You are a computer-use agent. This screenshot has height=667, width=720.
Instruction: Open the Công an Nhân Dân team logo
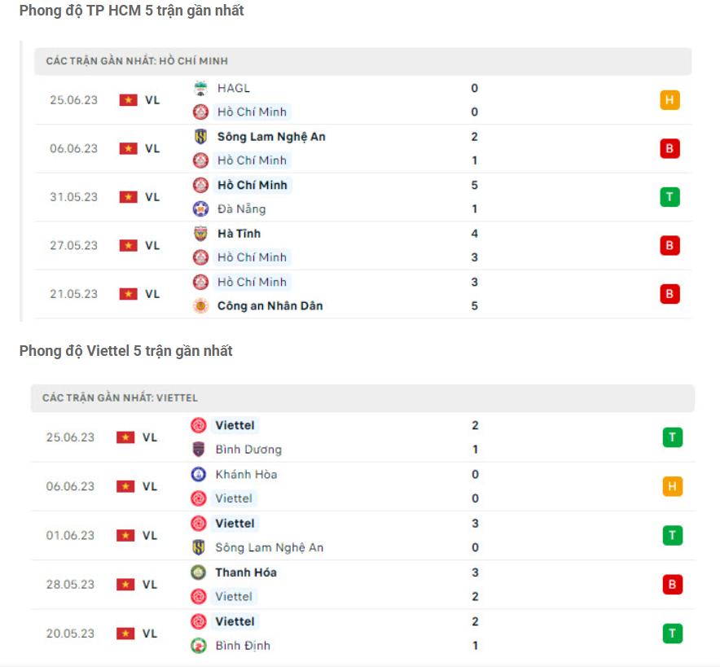click(x=200, y=306)
